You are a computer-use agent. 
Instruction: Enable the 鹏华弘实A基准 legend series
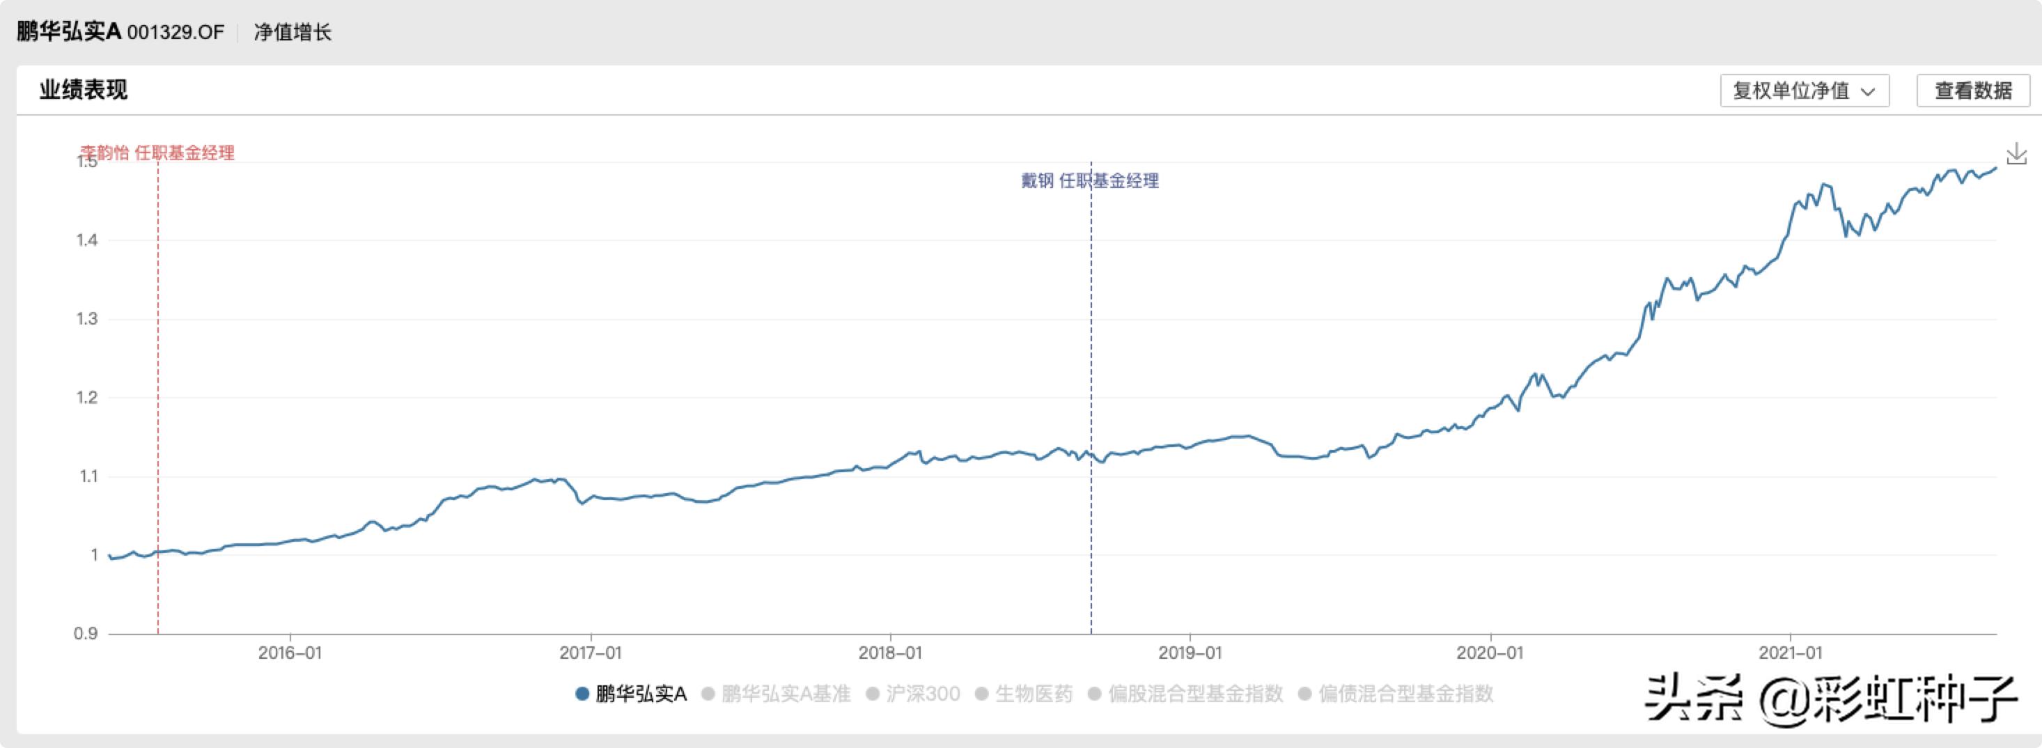coord(776,694)
